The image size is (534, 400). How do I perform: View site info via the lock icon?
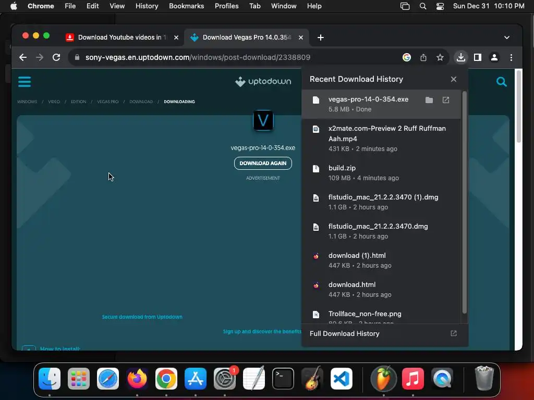(x=77, y=57)
